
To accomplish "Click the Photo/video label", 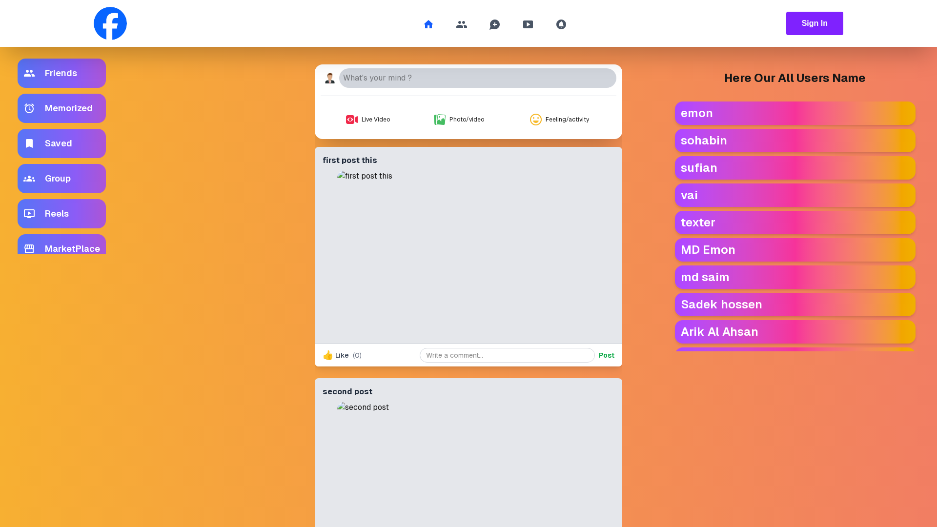I will (x=467, y=120).
